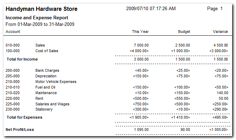236x140 pixels.
Task: Click the Motor Vehicle Expenses account
Action: click(x=56, y=82)
